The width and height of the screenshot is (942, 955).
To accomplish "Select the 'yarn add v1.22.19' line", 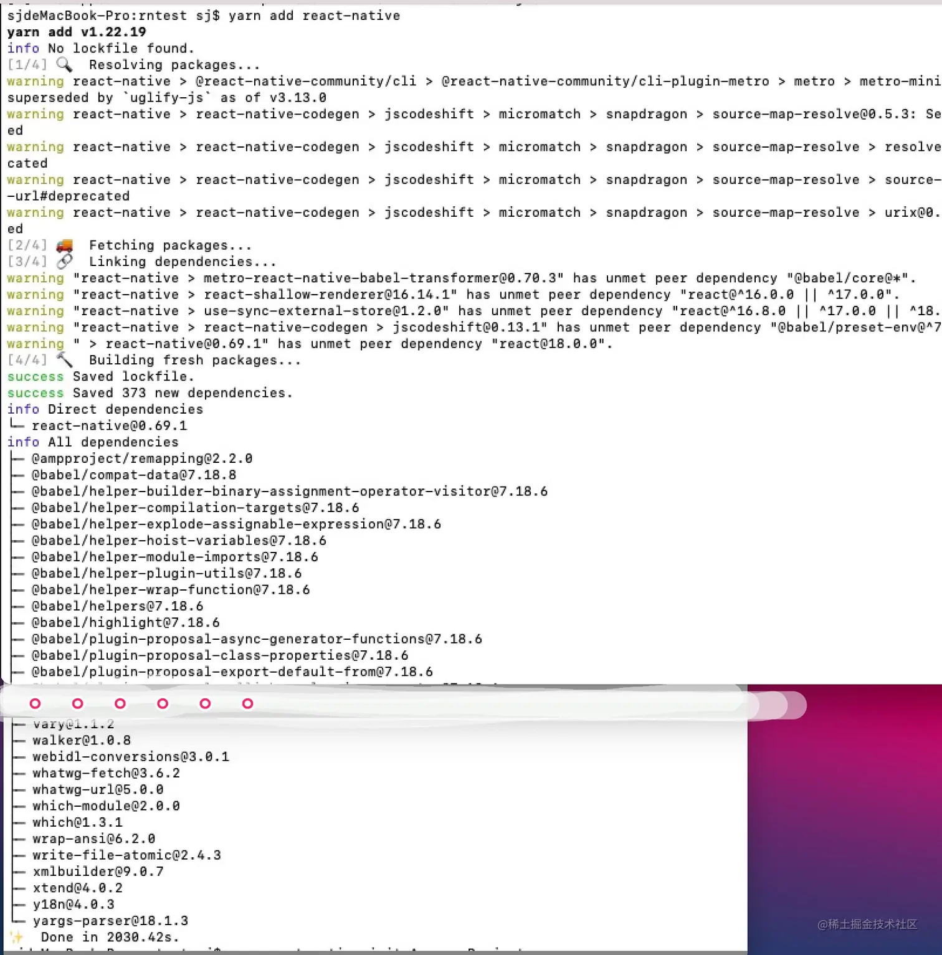I will click(x=77, y=32).
